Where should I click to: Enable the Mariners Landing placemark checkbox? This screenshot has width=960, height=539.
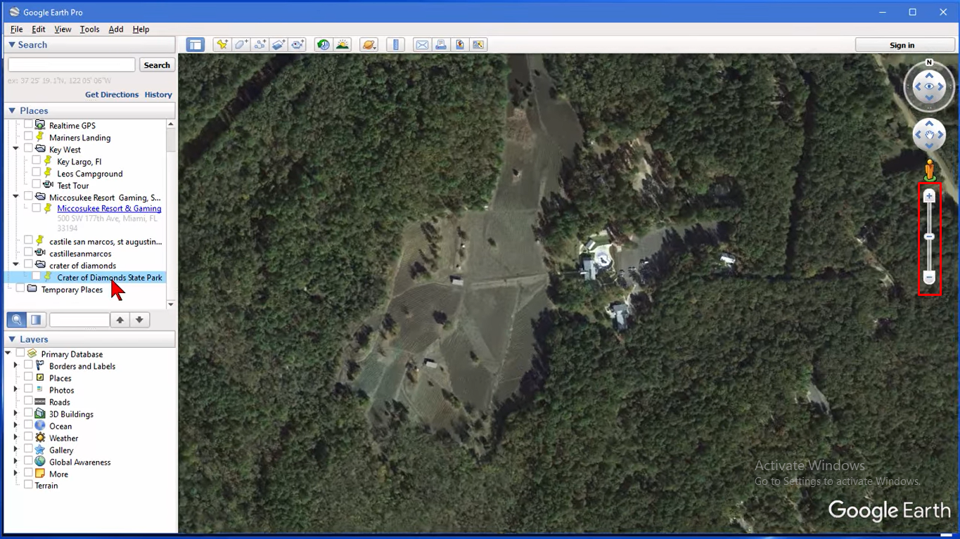click(29, 137)
